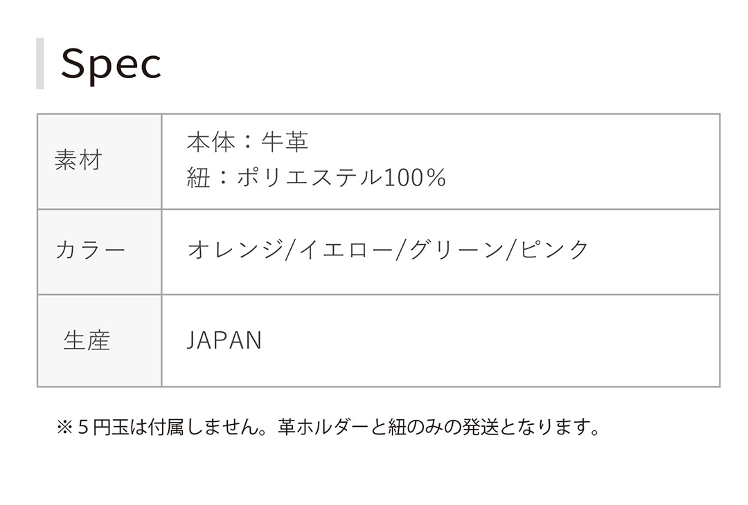Click the gray bar beside Spec heading
The height and width of the screenshot is (505, 748).
point(40,64)
